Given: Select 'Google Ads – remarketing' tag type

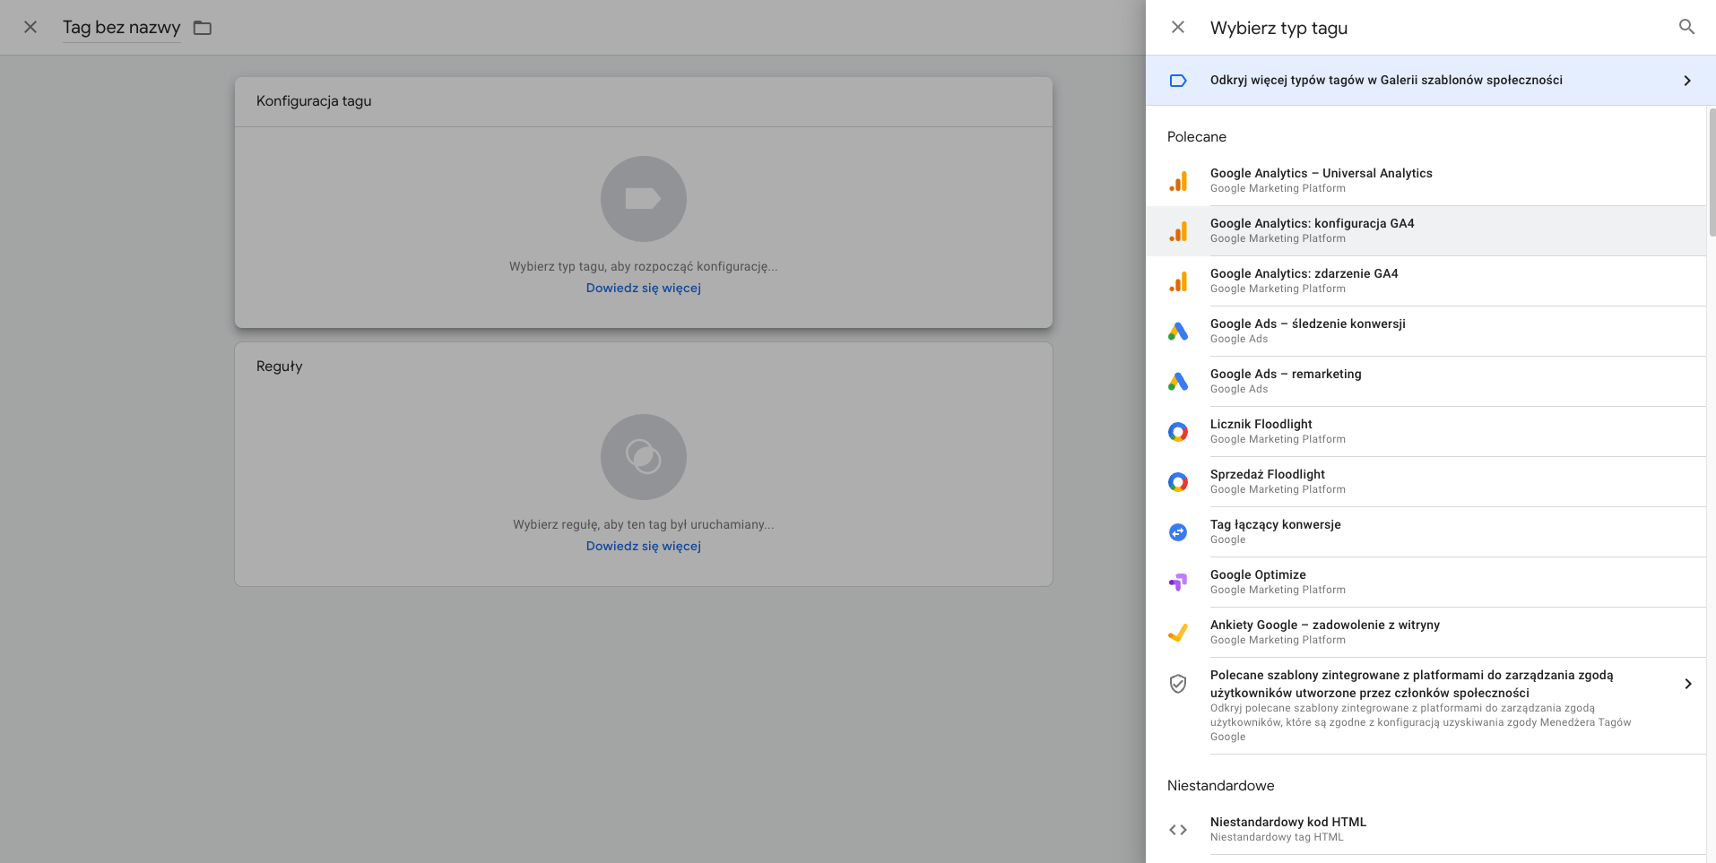Looking at the screenshot, I should pyautogui.click(x=1426, y=382).
